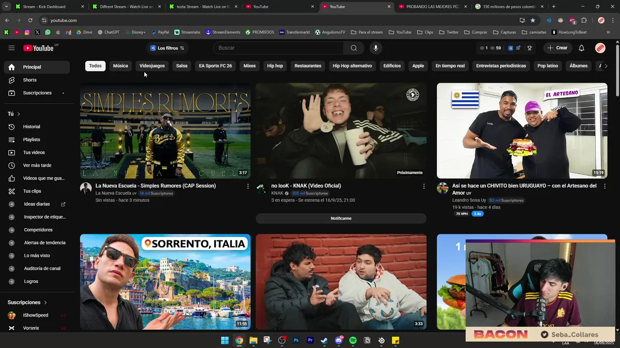Open more options for no looK video

(x=424, y=186)
